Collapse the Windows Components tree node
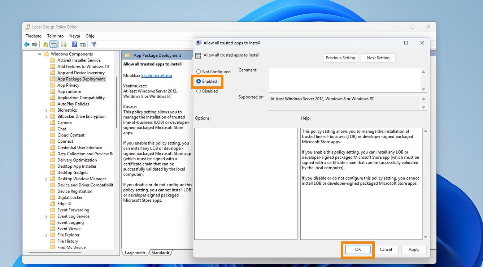Viewport: 483px width, 267px height. 40,54
